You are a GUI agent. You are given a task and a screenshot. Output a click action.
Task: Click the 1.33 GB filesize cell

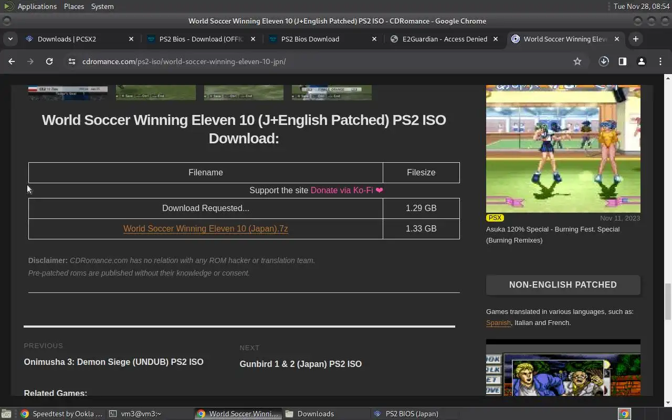pyautogui.click(x=421, y=228)
